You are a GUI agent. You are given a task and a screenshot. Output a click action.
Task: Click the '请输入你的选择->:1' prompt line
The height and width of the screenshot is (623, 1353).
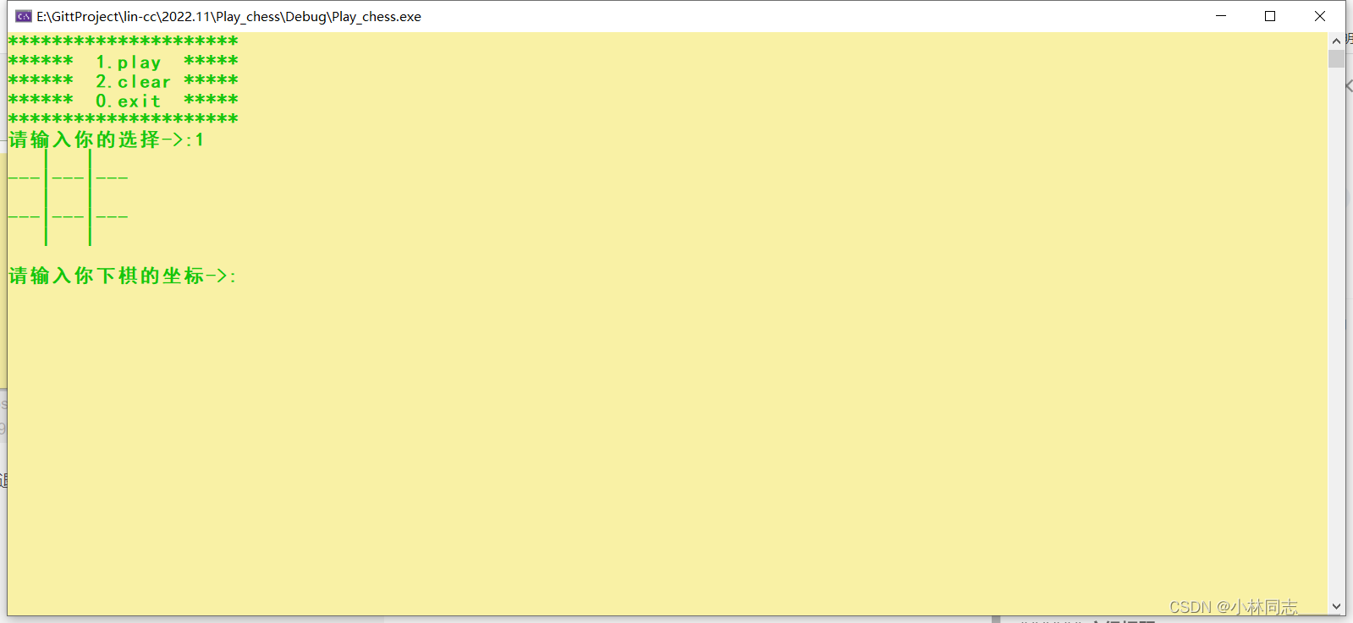(107, 139)
